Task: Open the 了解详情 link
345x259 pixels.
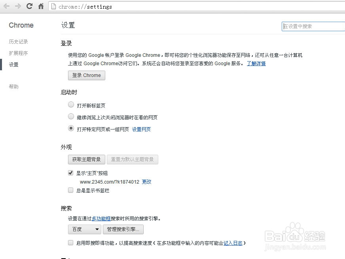Action: click(x=256, y=63)
